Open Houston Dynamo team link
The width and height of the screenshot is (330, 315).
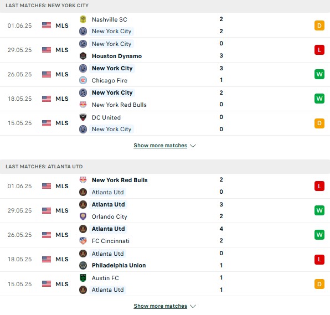117,56
